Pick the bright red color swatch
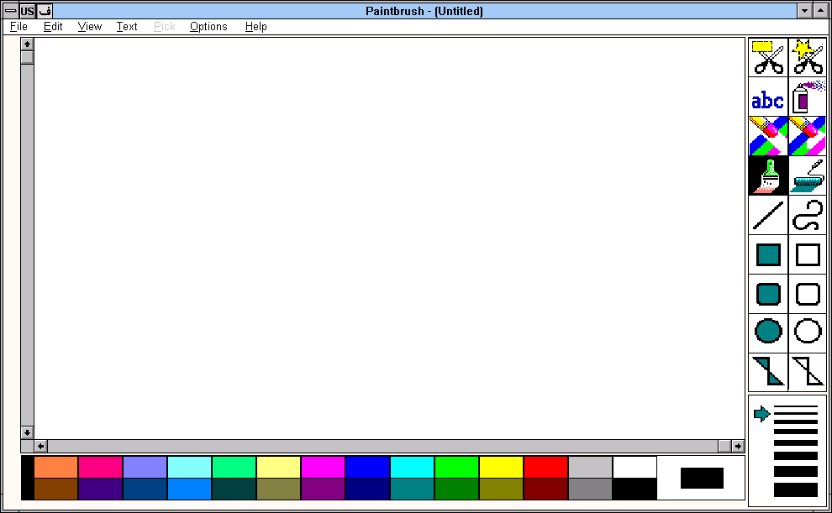Viewport: 832px width, 513px height. coord(546,467)
